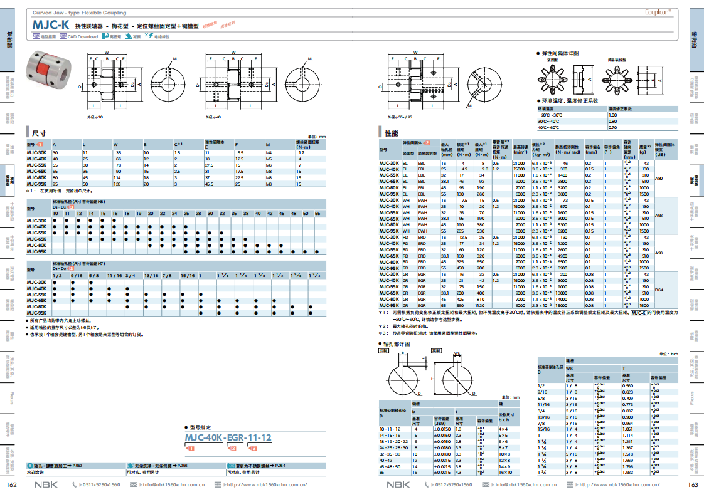Open the info@nbk1560-chn.com.cn link on page 162
704x497 pixels.
coord(173,485)
